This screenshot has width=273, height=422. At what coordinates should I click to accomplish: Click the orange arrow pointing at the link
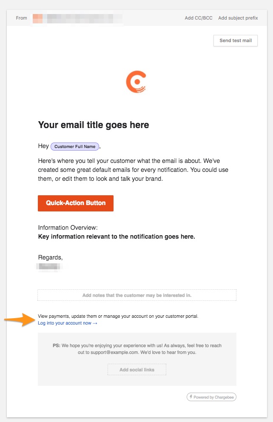coord(19,320)
